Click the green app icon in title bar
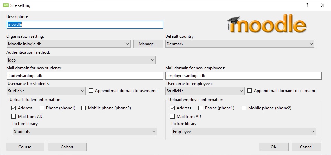331x155 pixels. pyautogui.click(x=6, y=5)
